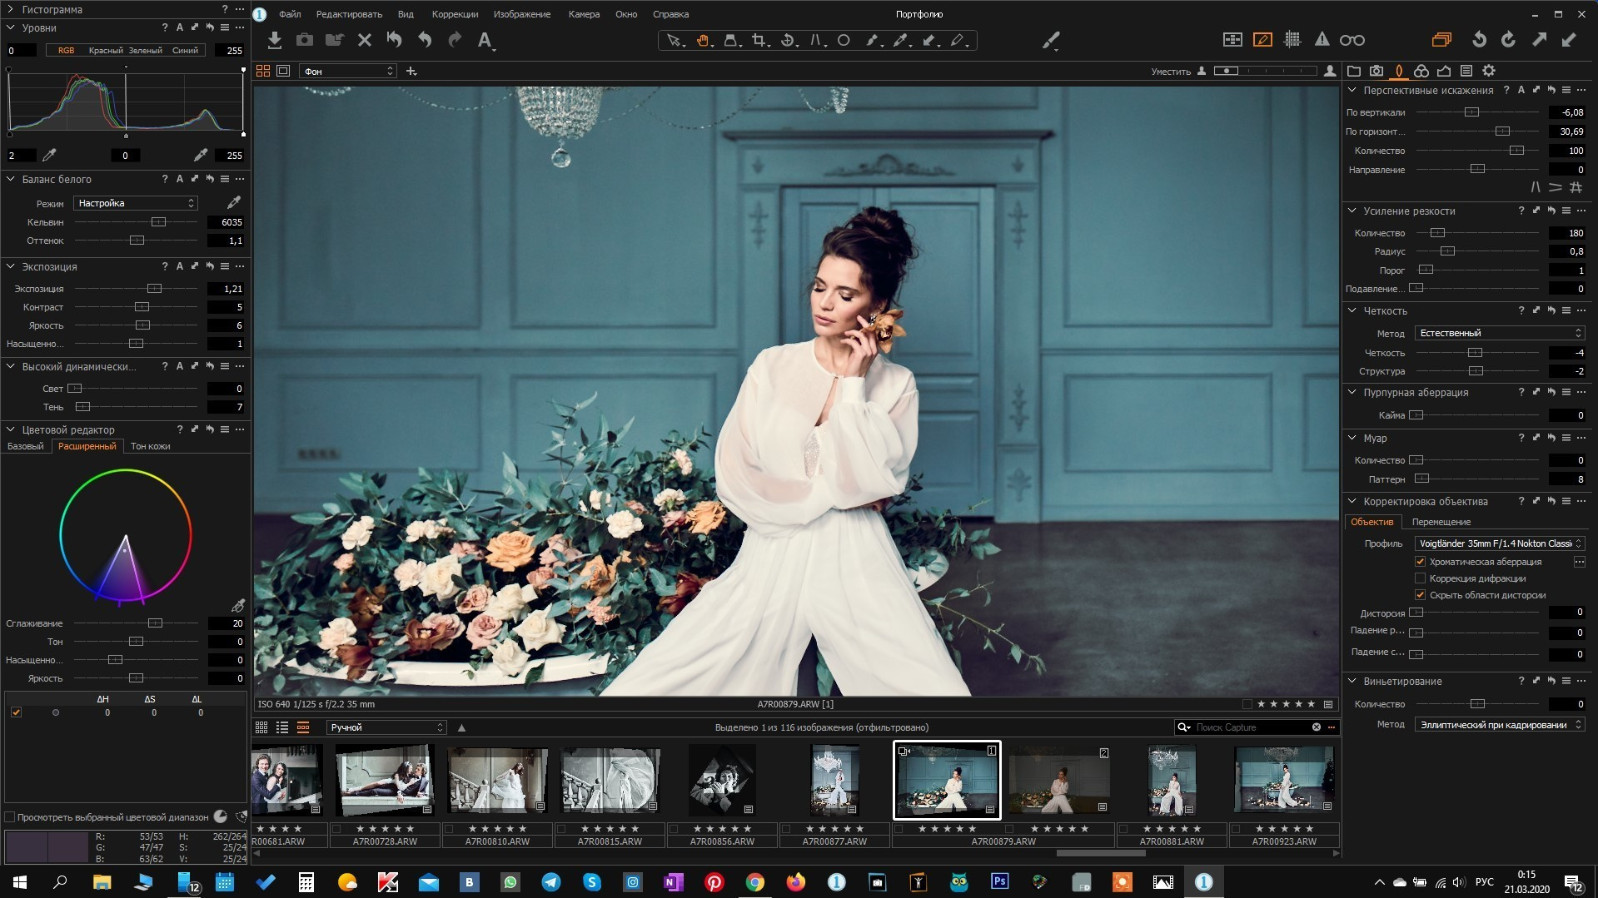The width and height of the screenshot is (1598, 898).
Task: Open the Четкость Метод dropdown
Action: pyautogui.click(x=1499, y=333)
